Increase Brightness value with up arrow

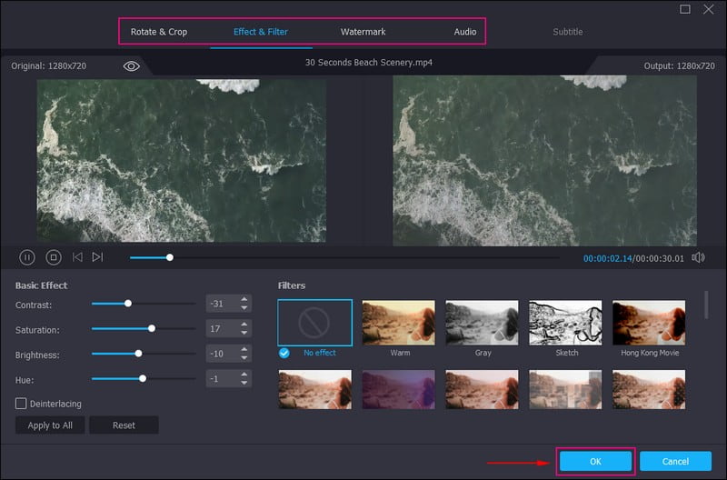pyautogui.click(x=244, y=349)
